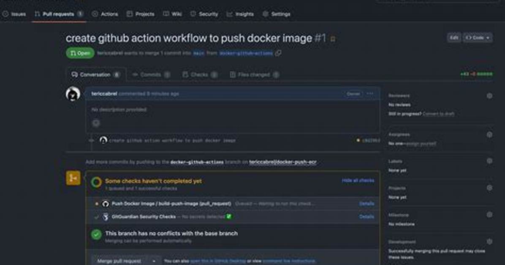This screenshot has width=505, height=265.
Task: Click the Merge pull request button
Action: [119, 261]
